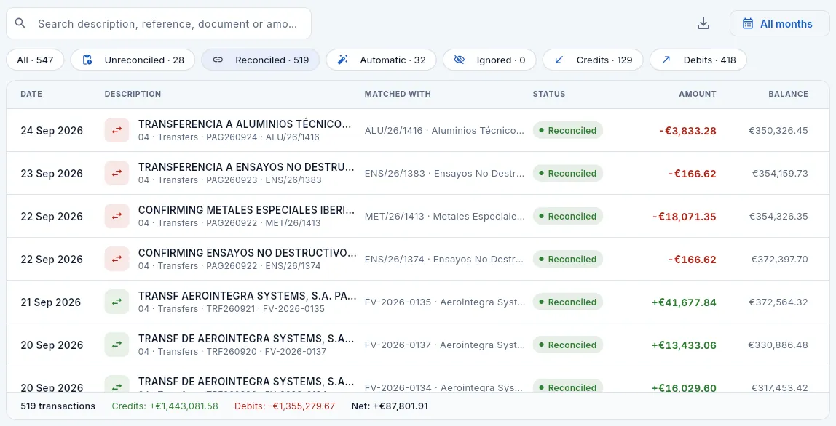This screenshot has height=426, width=836.
Task: Open TRANSFERENCIA A ENSAYOS NO DESTRU transaction
Action: point(246,167)
